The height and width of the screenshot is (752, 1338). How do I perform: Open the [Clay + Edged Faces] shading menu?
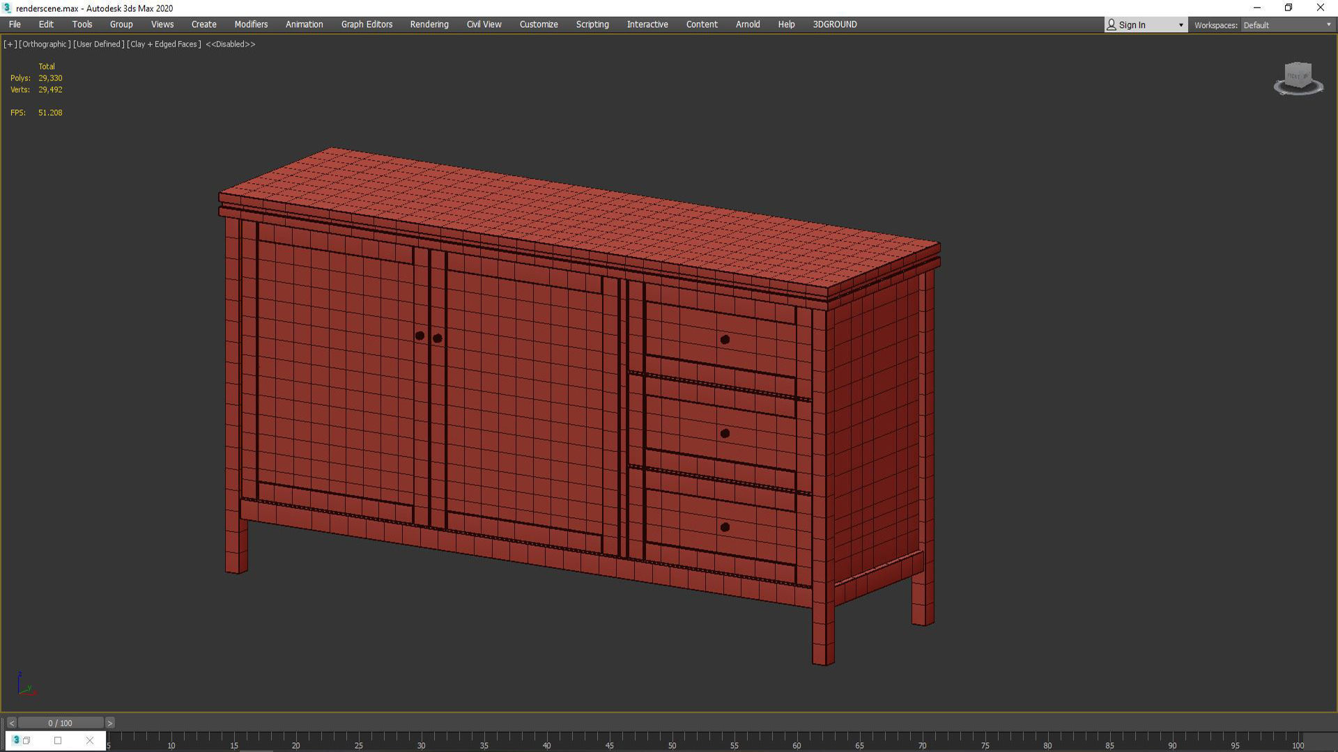[x=164, y=44]
